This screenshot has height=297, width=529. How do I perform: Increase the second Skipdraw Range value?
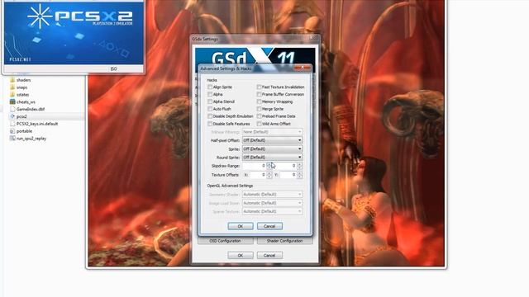[299, 164]
